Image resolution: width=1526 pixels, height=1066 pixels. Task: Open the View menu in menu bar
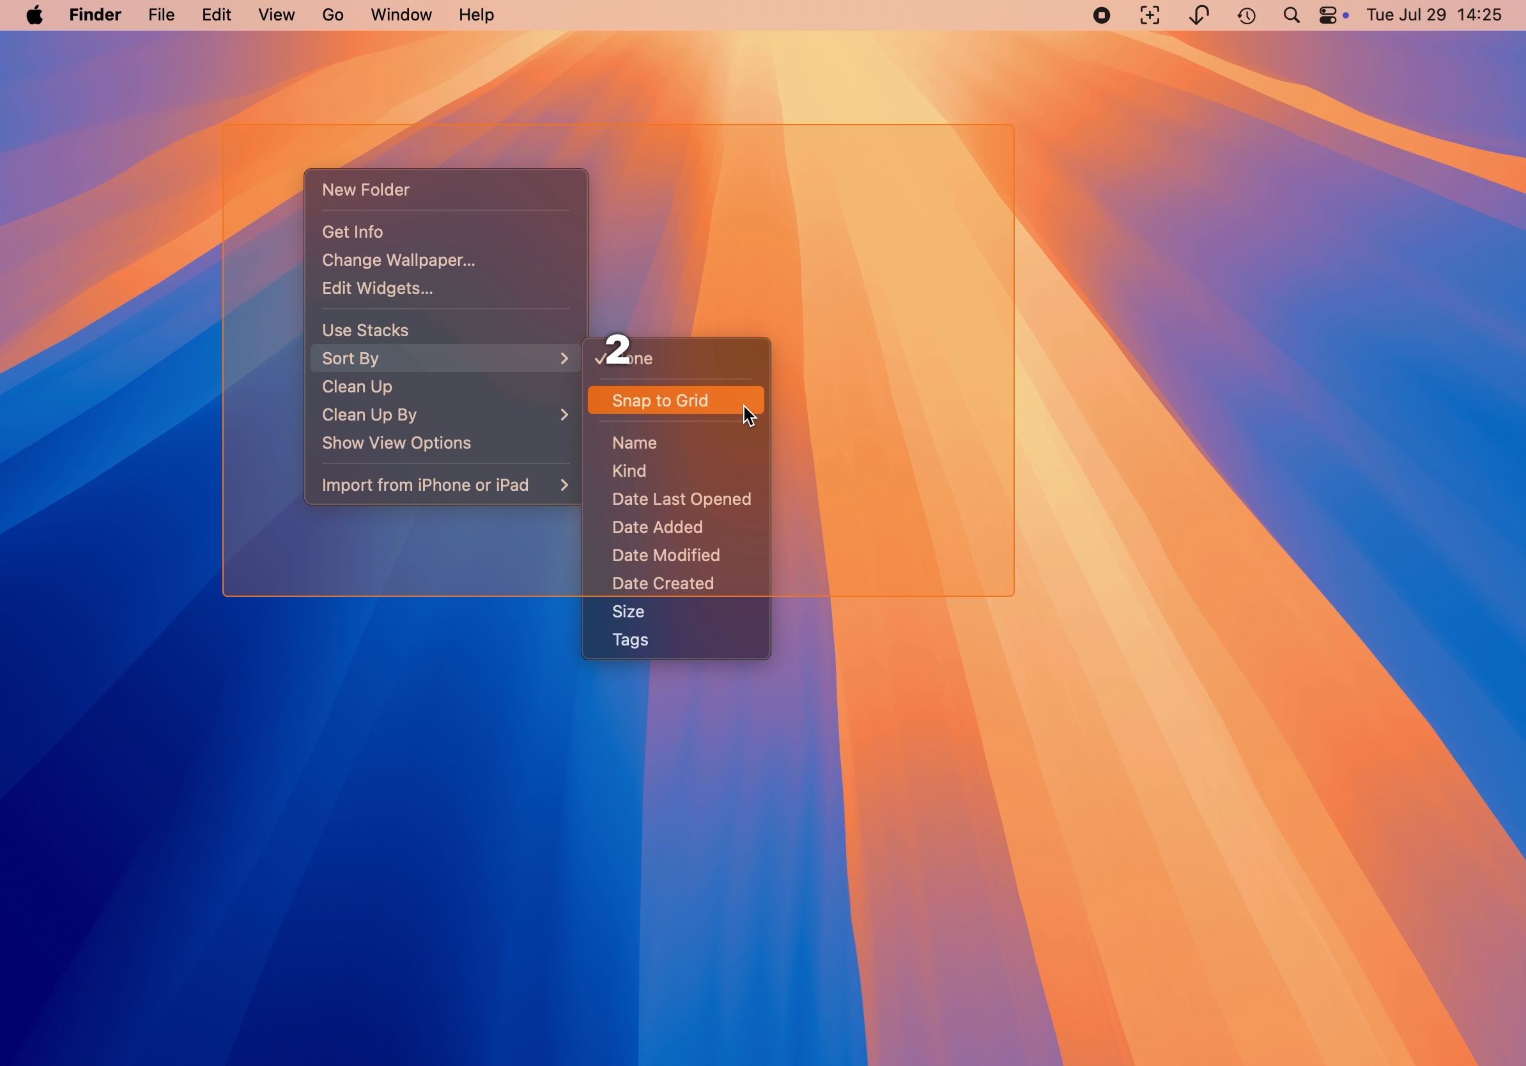coord(277,15)
